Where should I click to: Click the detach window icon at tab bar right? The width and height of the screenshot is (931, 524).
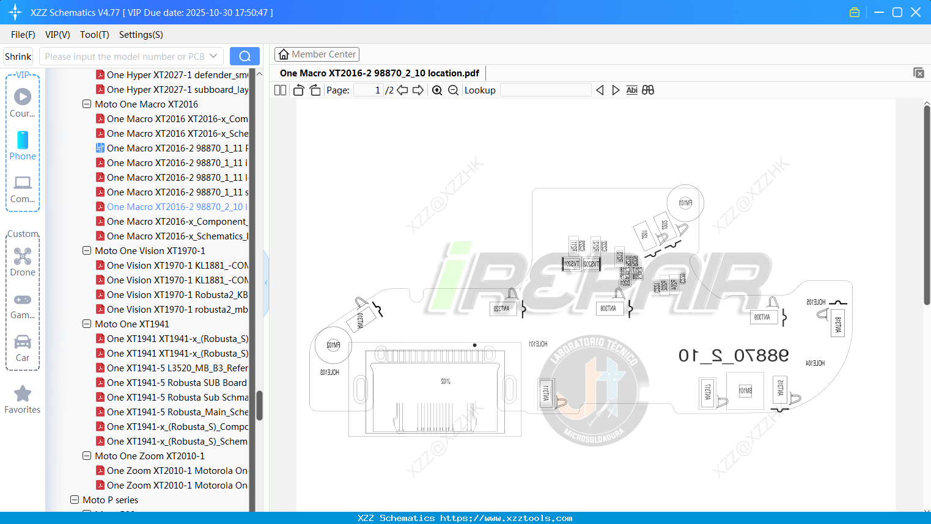click(919, 73)
